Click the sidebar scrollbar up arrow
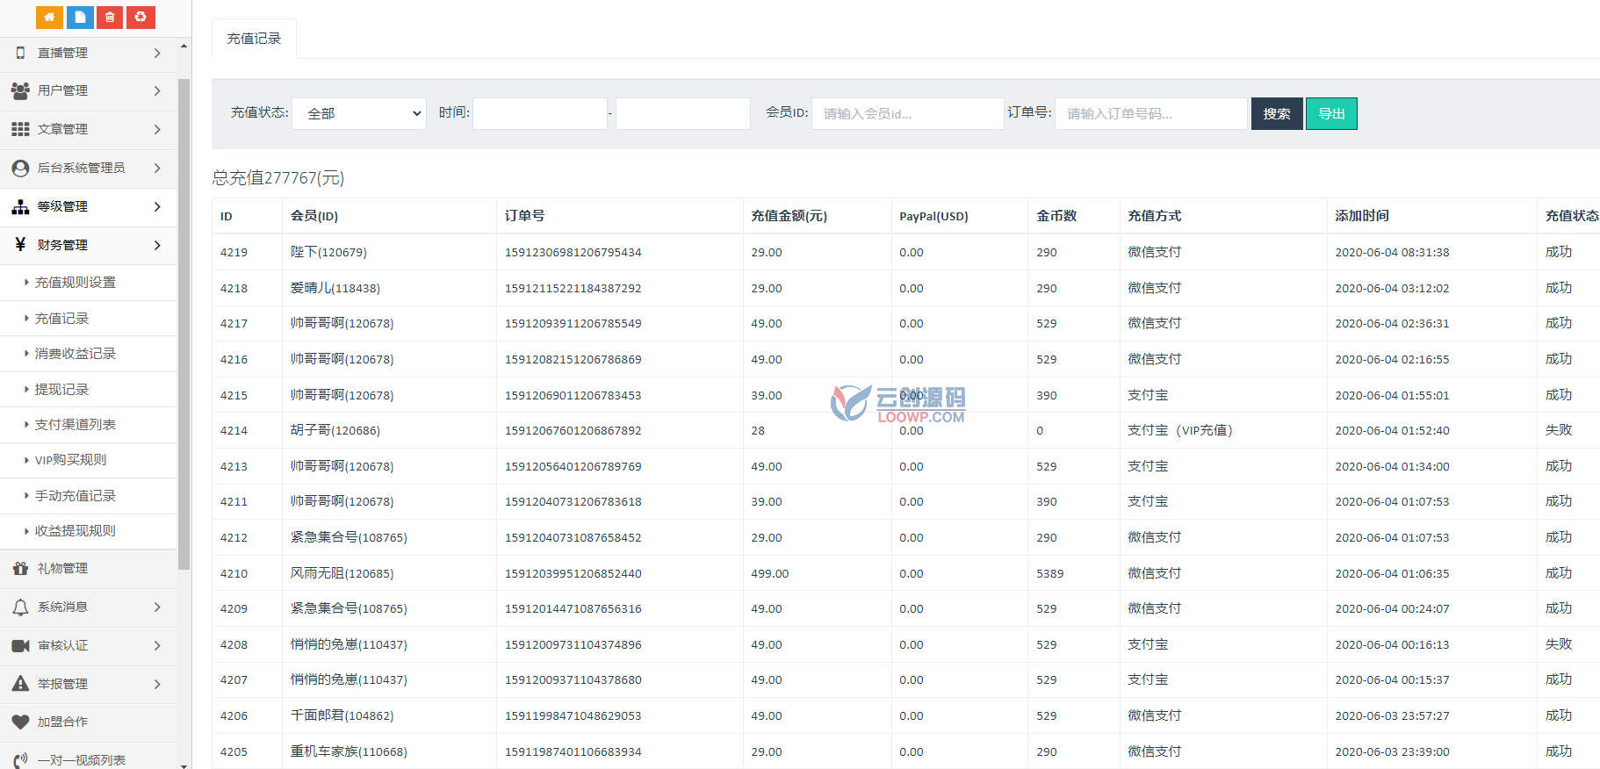 (x=184, y=46)
